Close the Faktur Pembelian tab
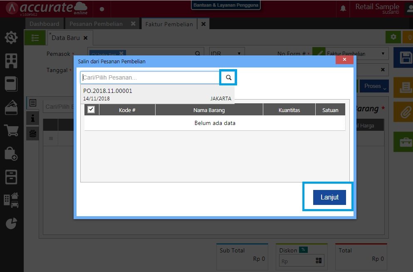 pos(203,24)
